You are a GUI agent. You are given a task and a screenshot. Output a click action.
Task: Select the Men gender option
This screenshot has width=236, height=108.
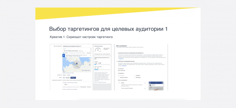[68, 78]
